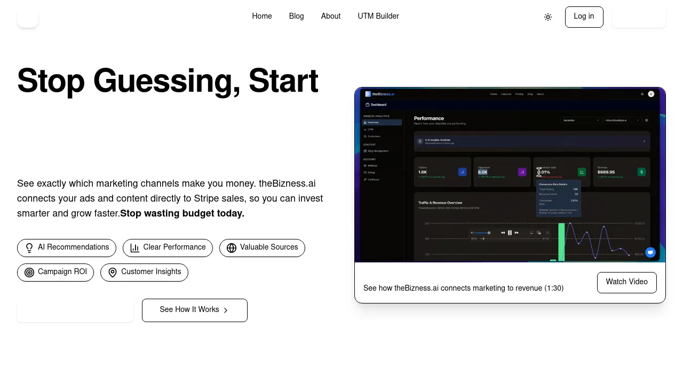Click the Watch Video button
Image resolution: width=683 pixels, height=384 pixels.
tap(627, 283)
